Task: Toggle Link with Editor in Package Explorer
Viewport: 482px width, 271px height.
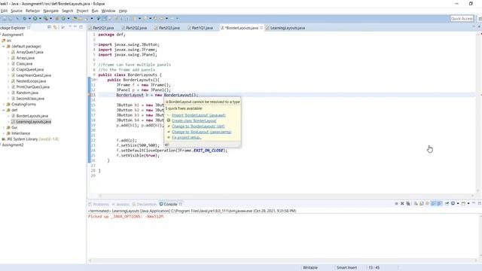Action: point(55,27)
